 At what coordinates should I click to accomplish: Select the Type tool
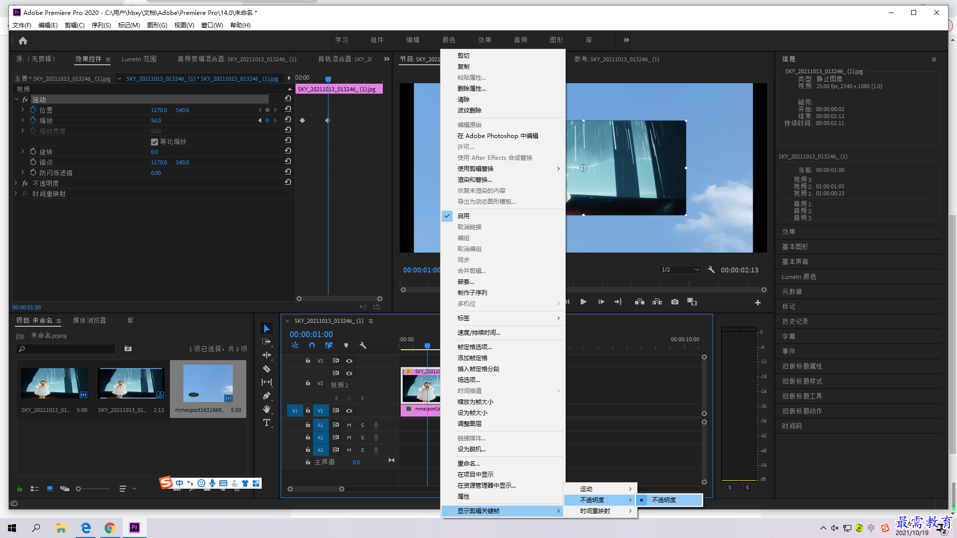click(x=267, y=422)
